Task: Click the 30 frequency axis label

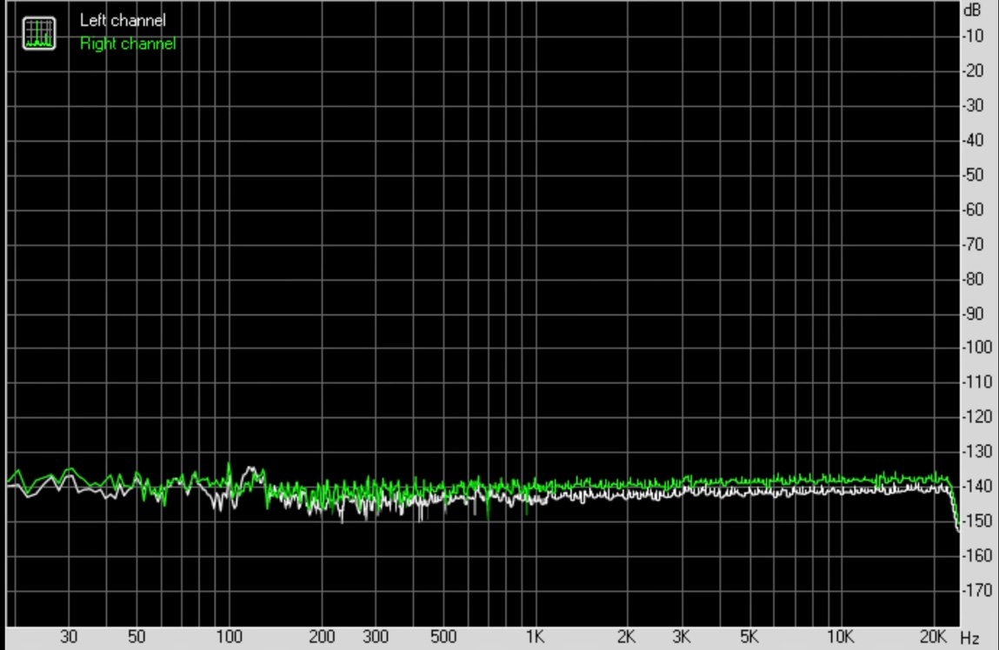Action: [69, 638]
